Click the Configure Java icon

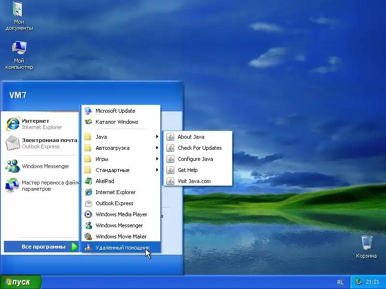coord(170,159)
